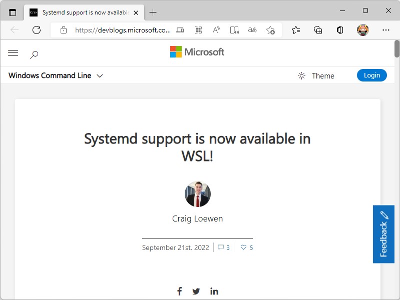Viewport: 400px width, 300px height.
Task: Toggle the Theme switch
Action: (x=316, y=75)
